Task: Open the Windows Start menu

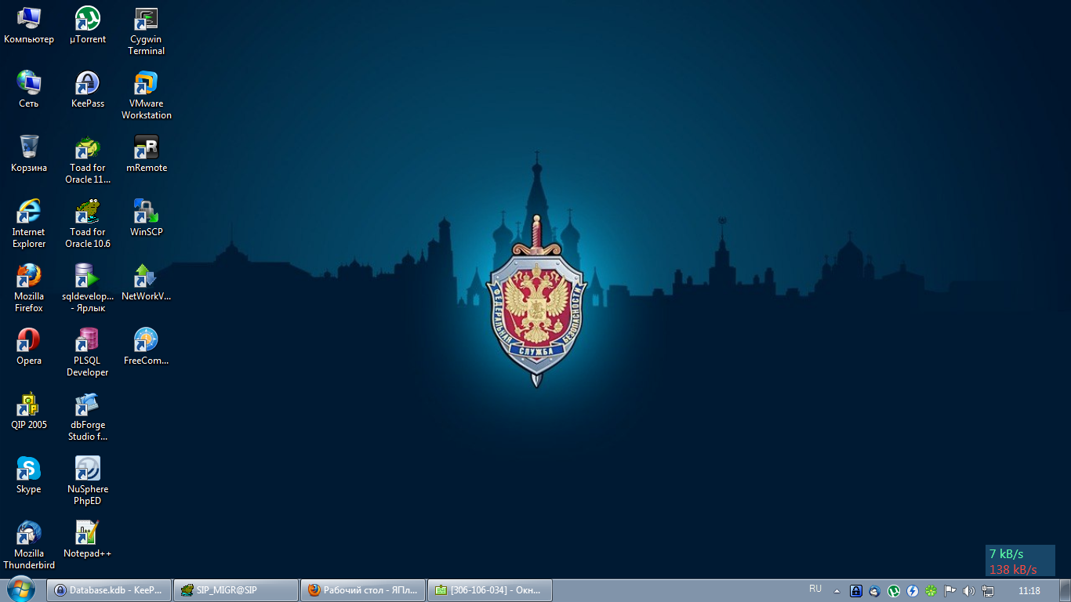Action: click(x=21, y=589)
